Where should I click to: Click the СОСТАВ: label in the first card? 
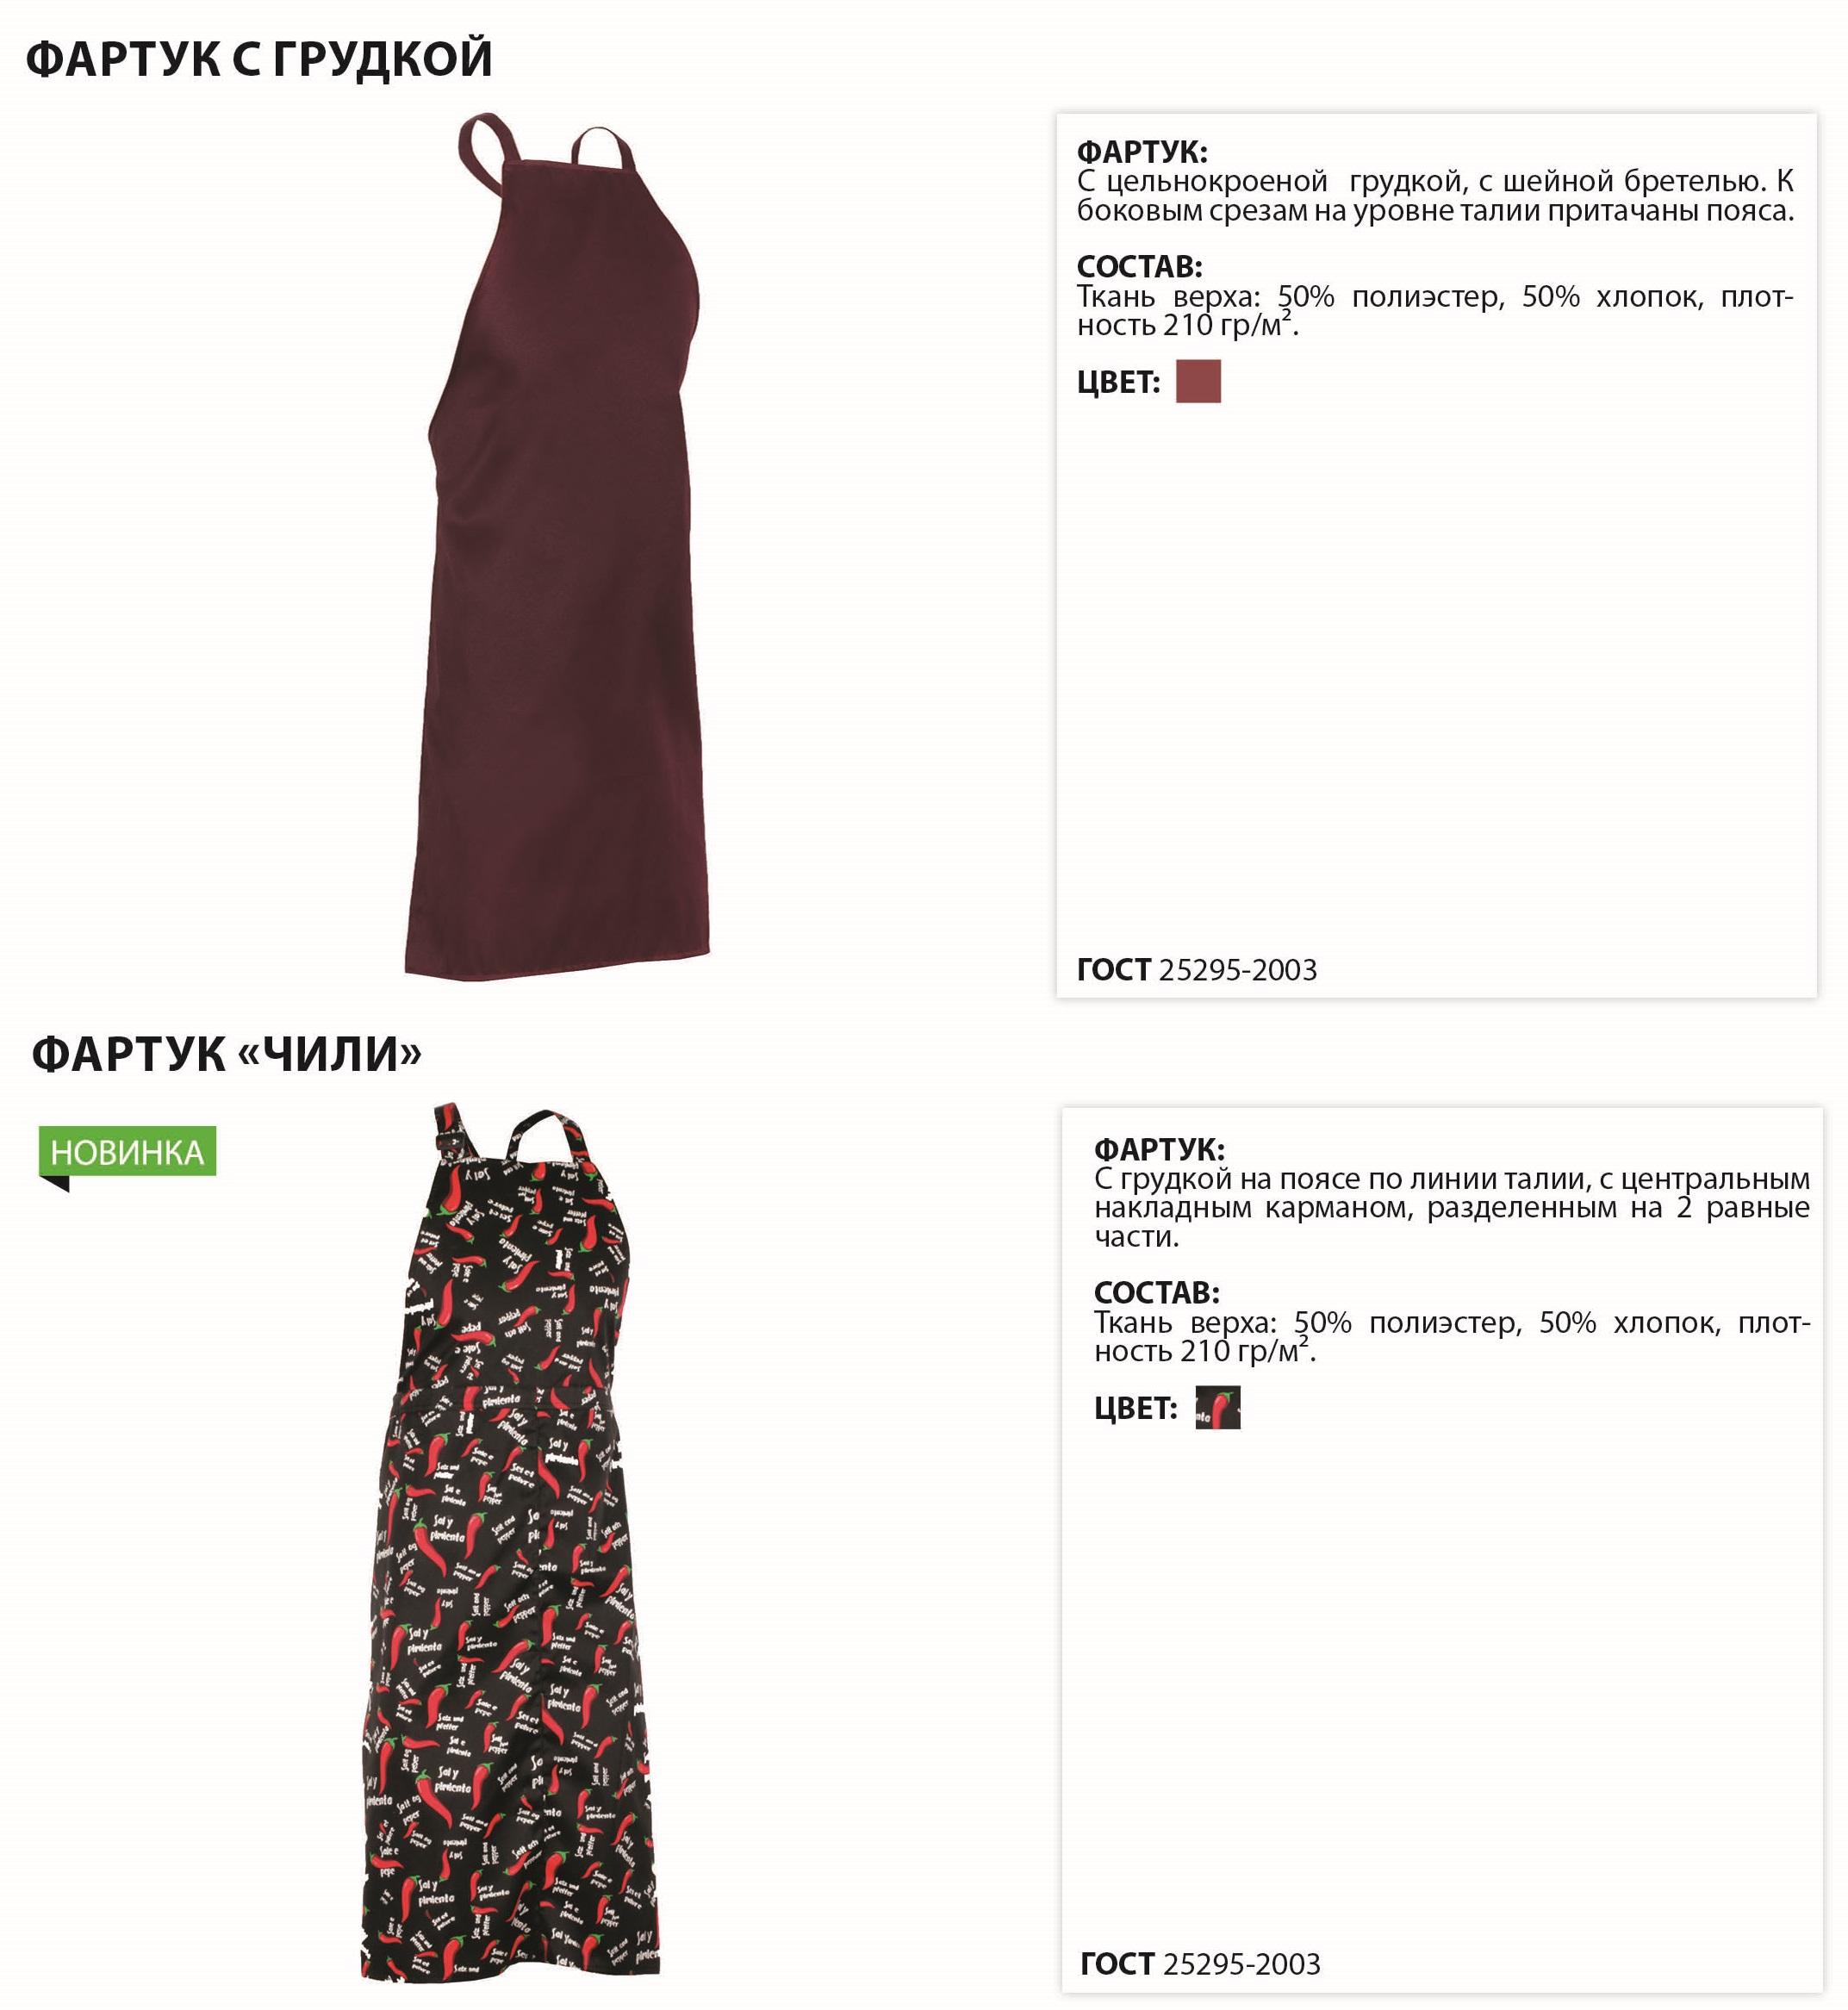[1139, 267]
